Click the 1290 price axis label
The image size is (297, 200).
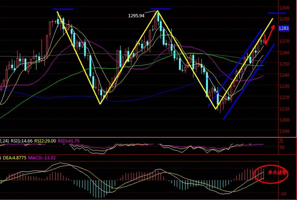click(x=284, y=19)
